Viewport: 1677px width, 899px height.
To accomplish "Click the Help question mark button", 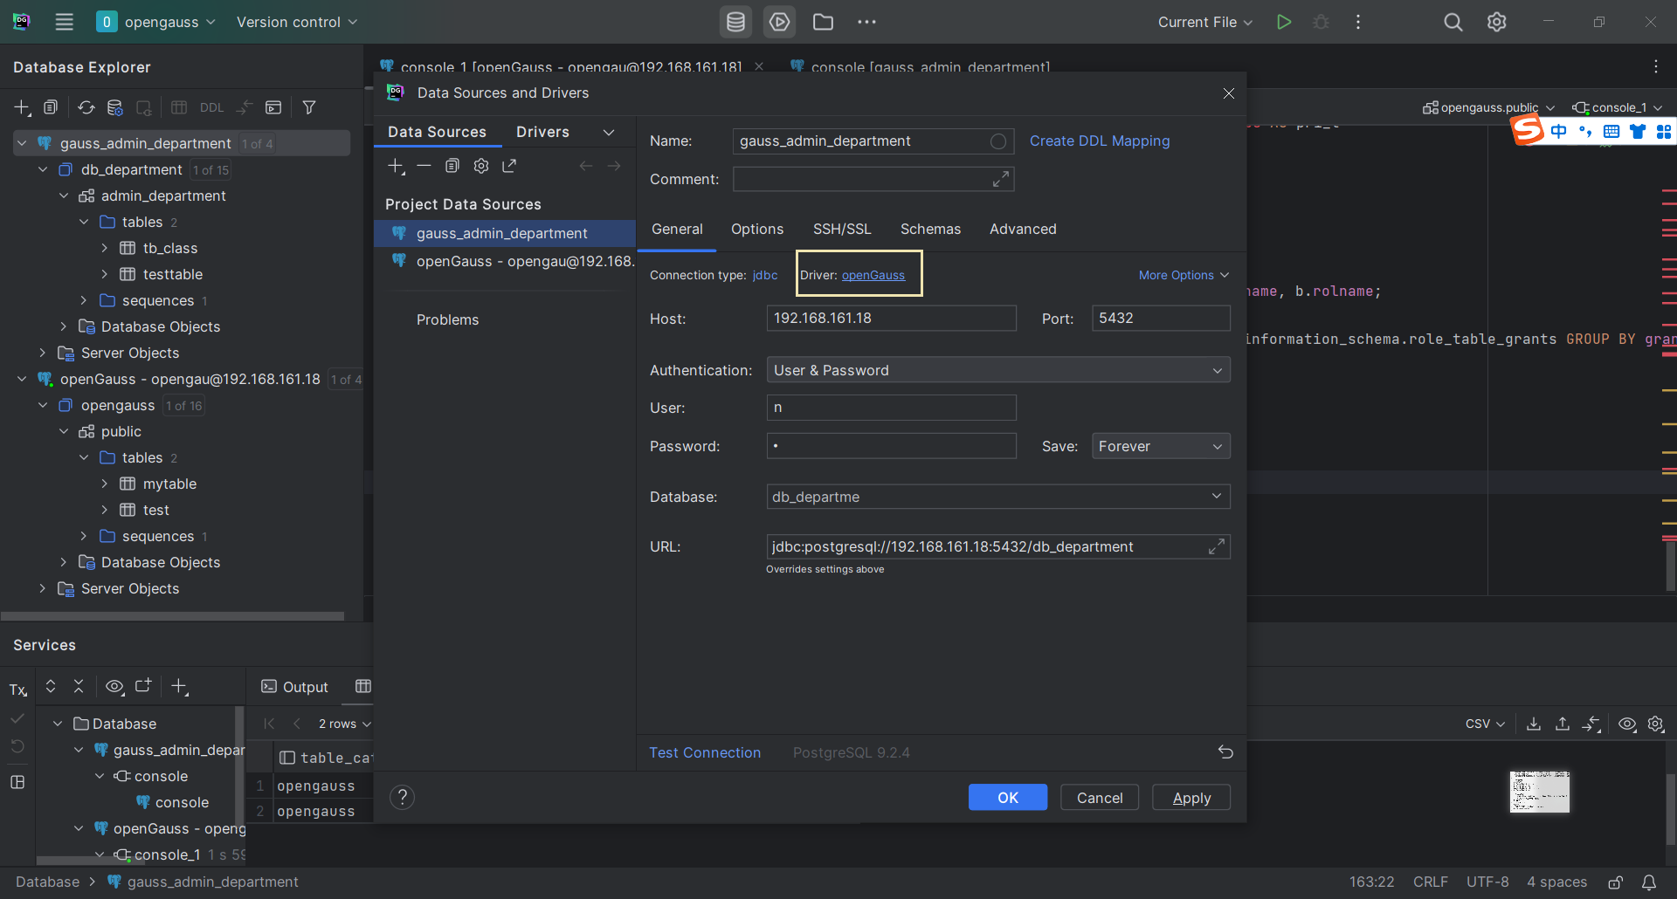I will pyautogui.click(x=402, y=797).
